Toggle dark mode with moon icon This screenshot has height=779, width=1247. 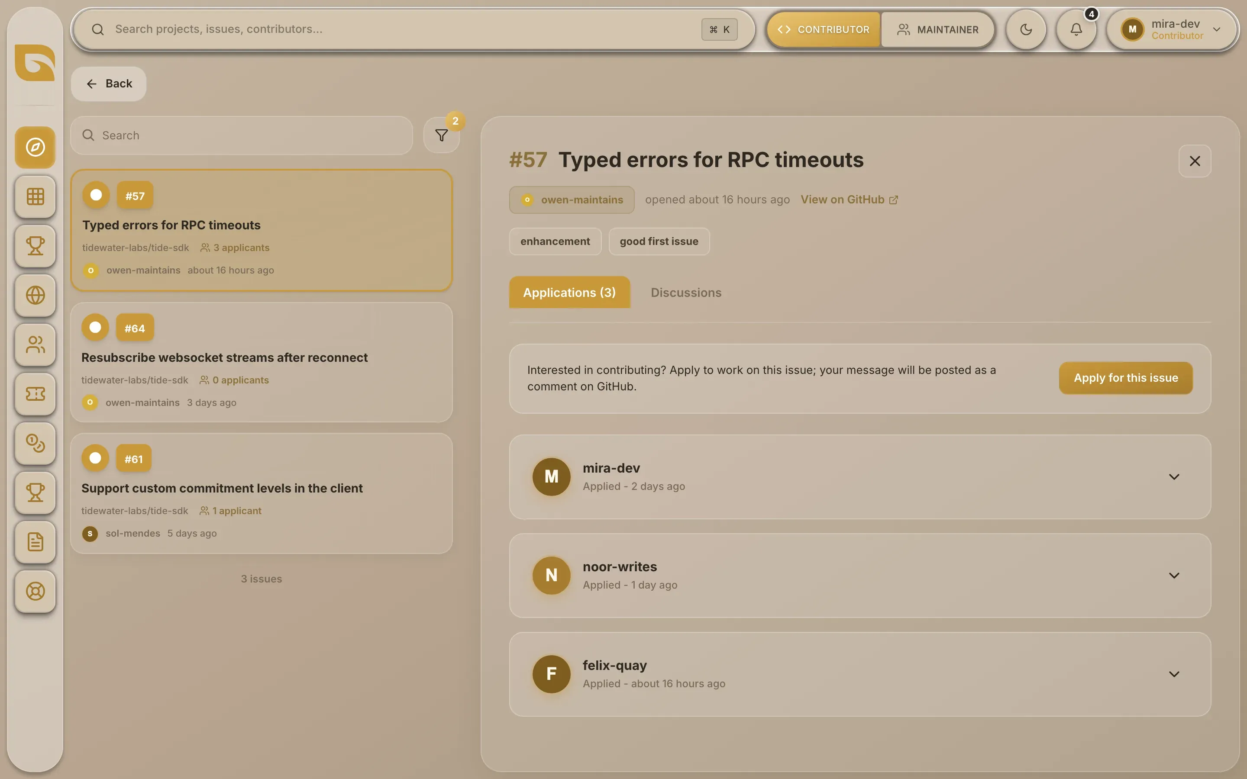tap(1026, 29)
